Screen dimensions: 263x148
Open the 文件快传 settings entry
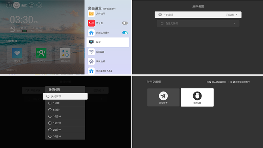click(108, 13)
